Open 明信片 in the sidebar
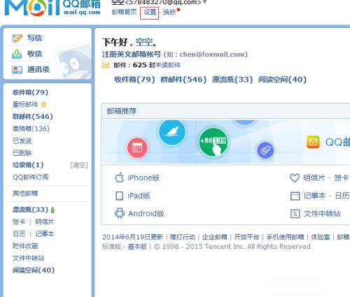350x297 pixels. (45, 222)
